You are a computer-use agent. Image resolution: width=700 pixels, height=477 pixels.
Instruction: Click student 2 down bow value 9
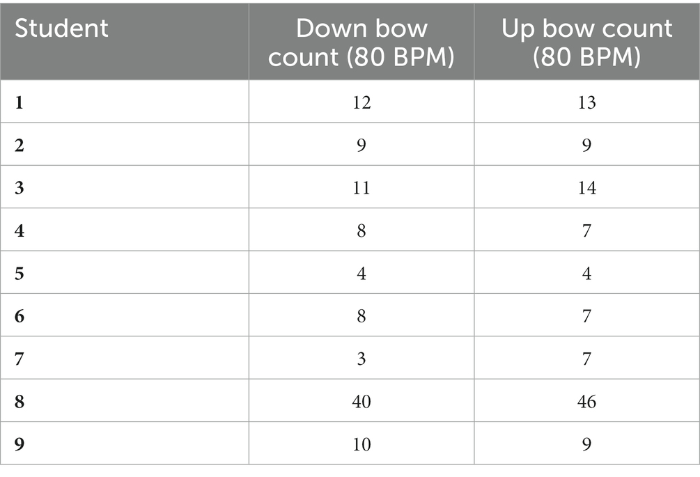(x=361, y=145)
